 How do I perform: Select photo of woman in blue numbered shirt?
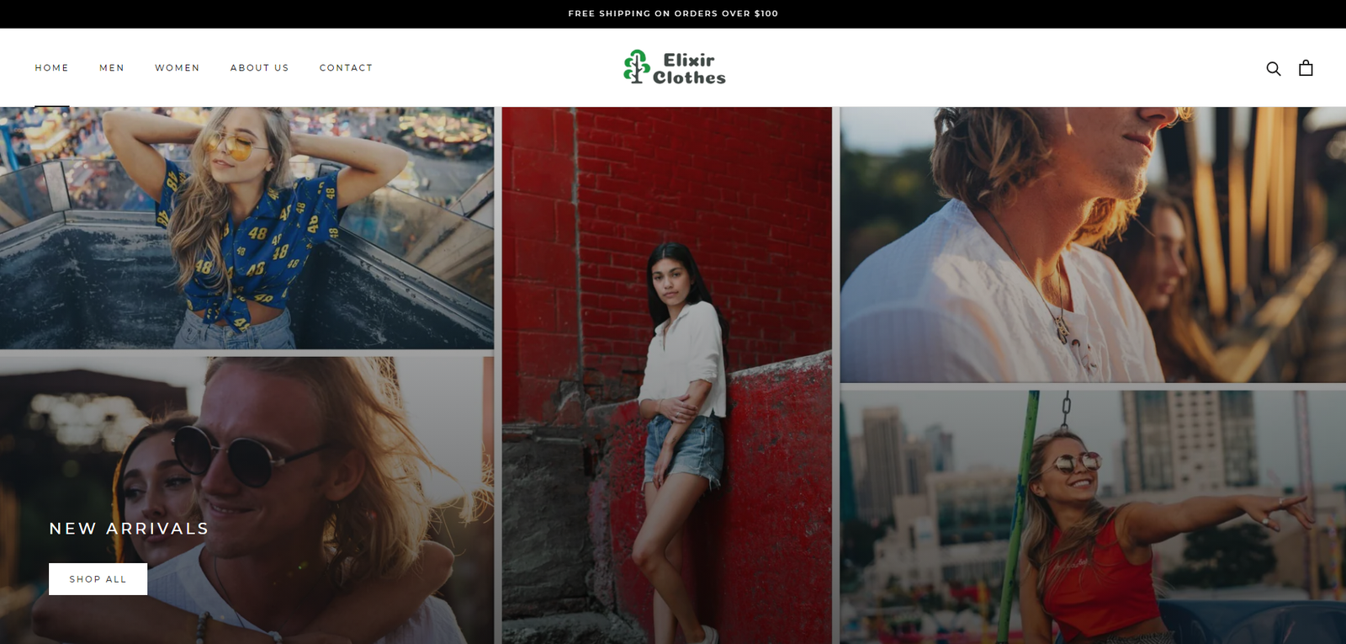click(246, 227)
